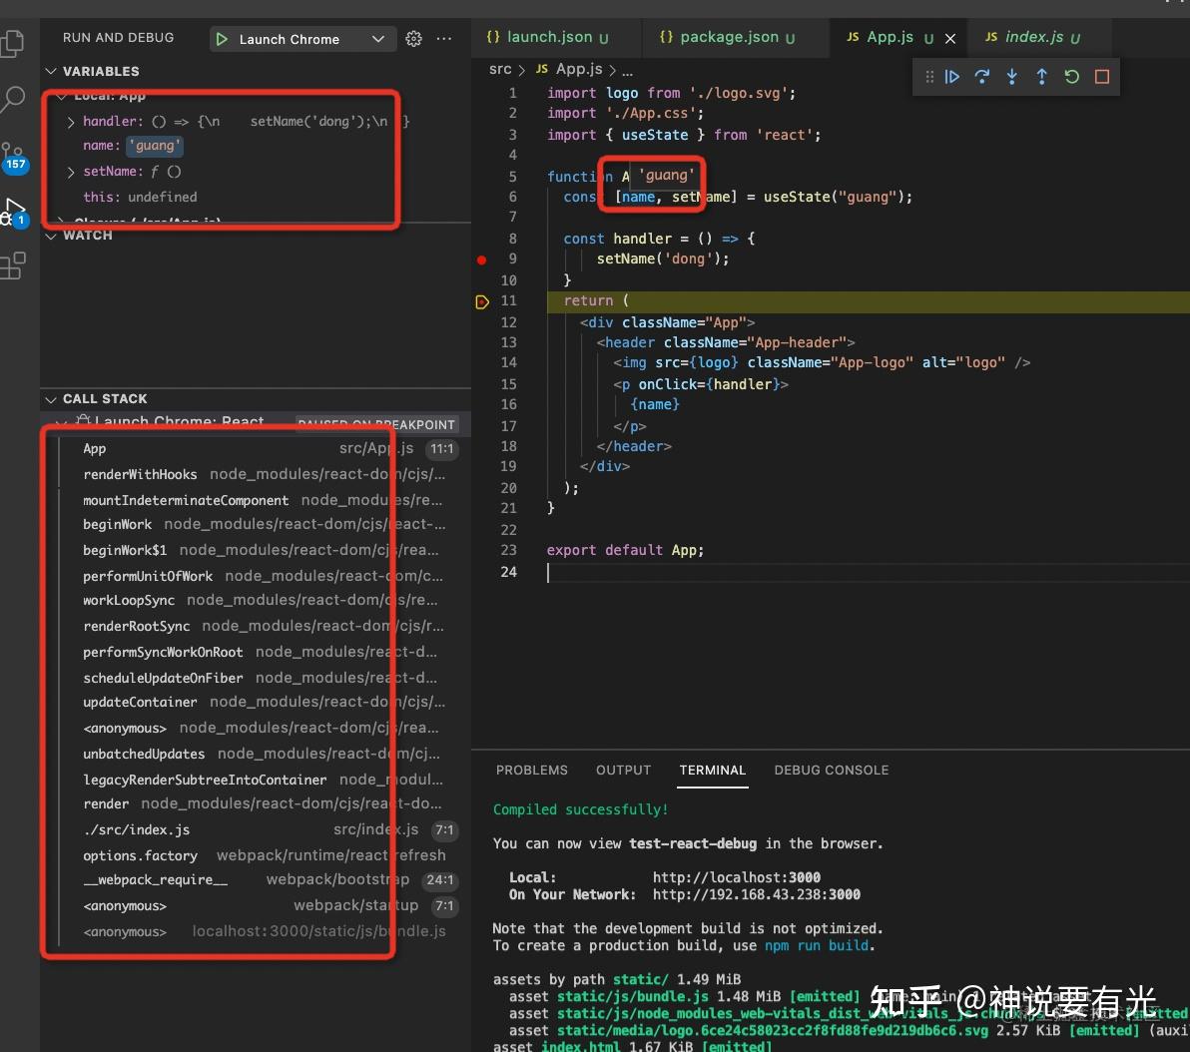Open the TERMINAL panel tab
Screen dimensions: 1190x1052
(712, 770)
